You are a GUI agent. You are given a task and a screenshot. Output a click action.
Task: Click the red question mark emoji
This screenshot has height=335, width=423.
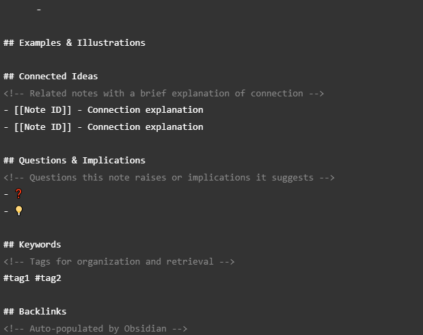18,193
